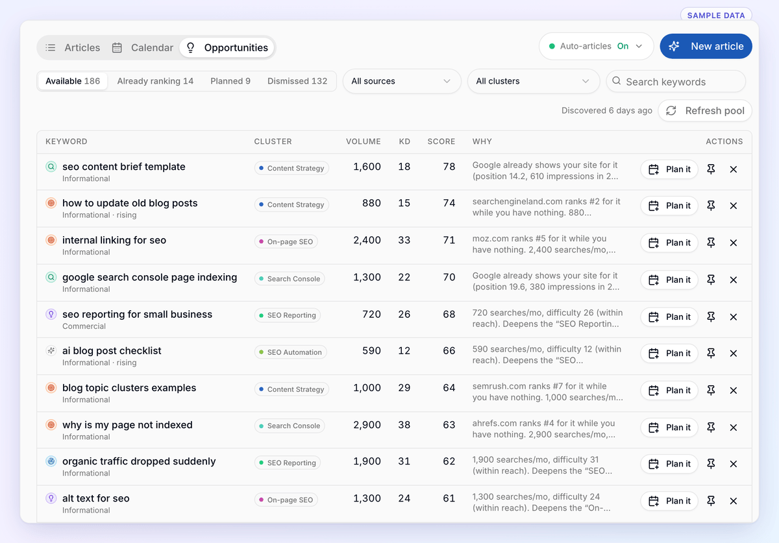The image size is (779, 543).
Task: Click SEO Automation cluster tag
Action: [291, 352]
